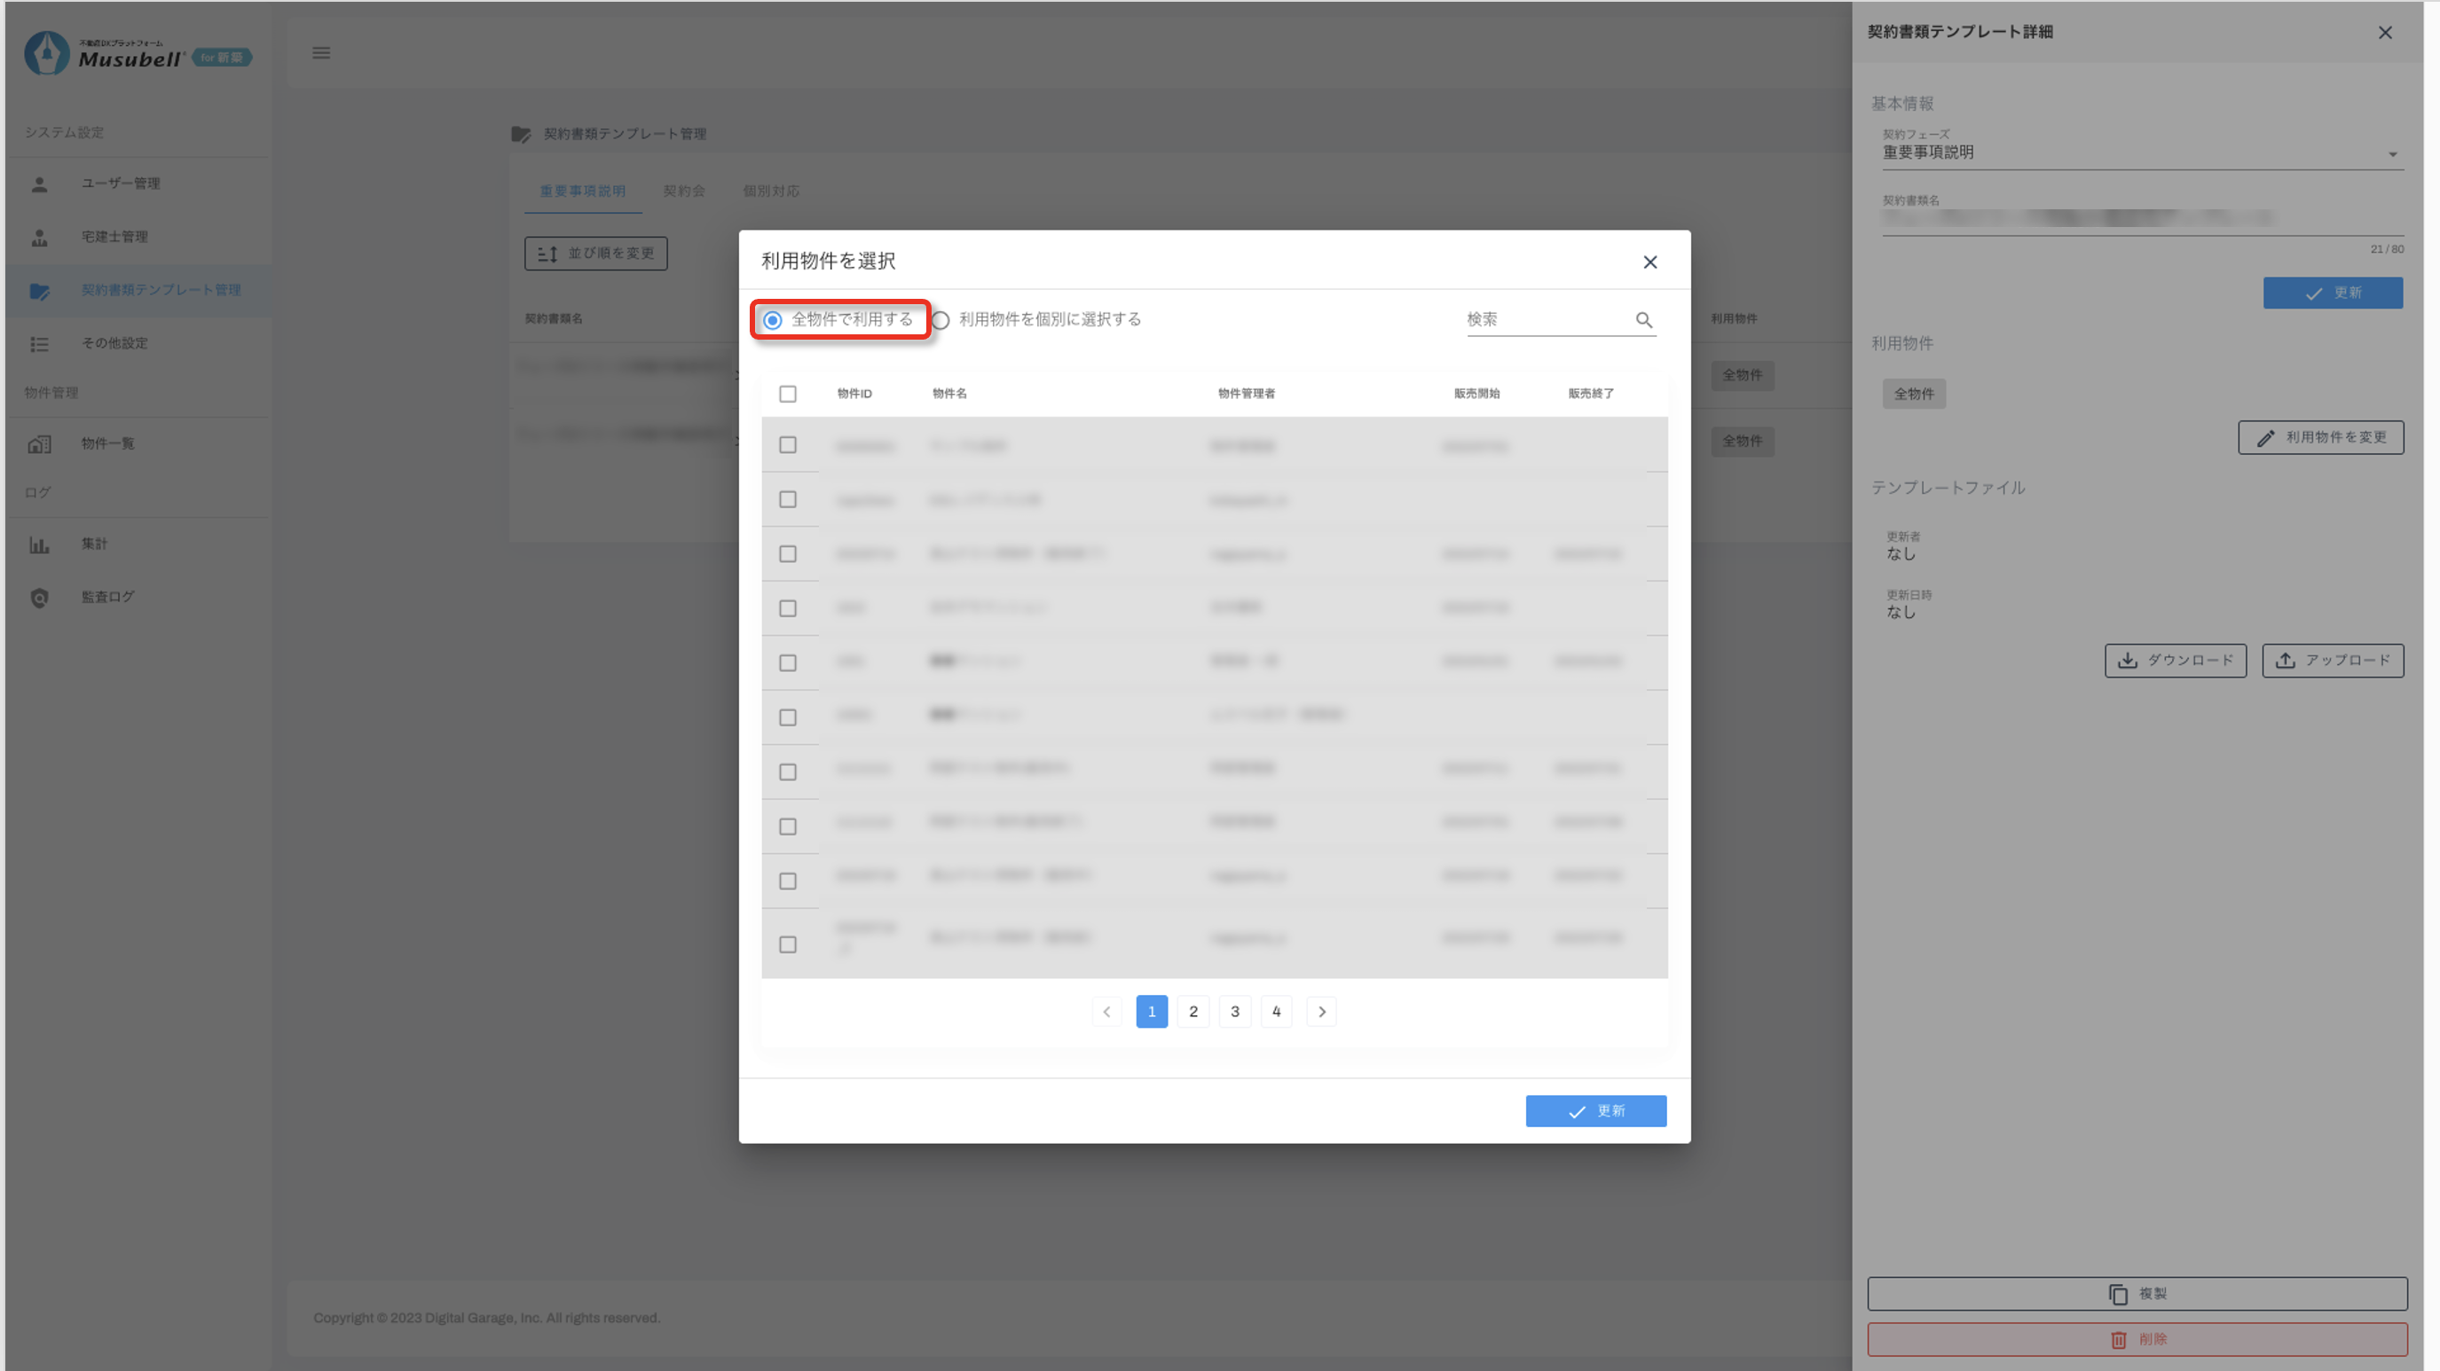Open 集計 chart item in sidebar
The height and width of the screenshot is (1371, 2440).
[x=94, y=544]
